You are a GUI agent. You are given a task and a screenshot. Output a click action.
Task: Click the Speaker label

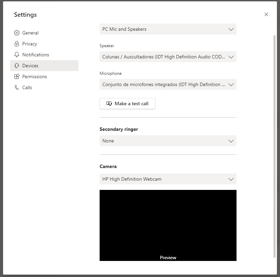(107, 46)
